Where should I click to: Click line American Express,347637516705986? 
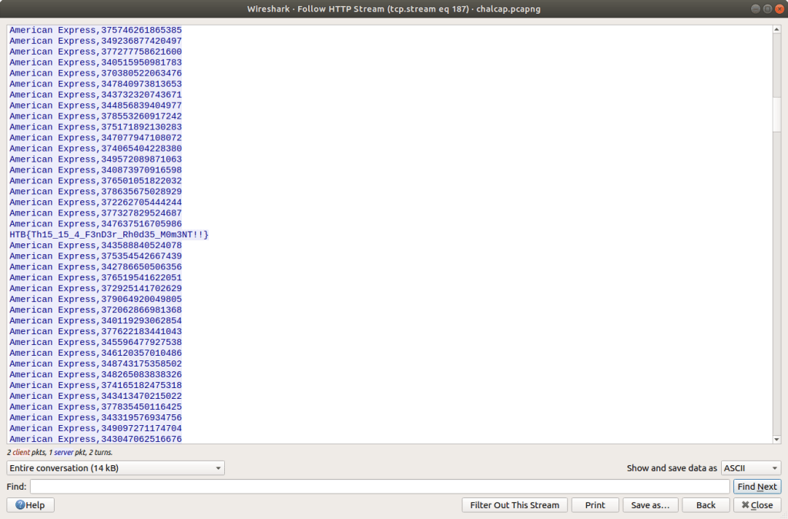tap(96, 224)
